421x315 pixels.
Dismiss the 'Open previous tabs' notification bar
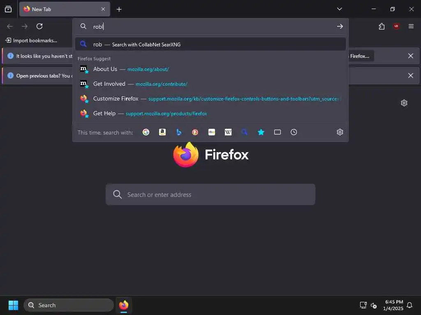[411, 75]
